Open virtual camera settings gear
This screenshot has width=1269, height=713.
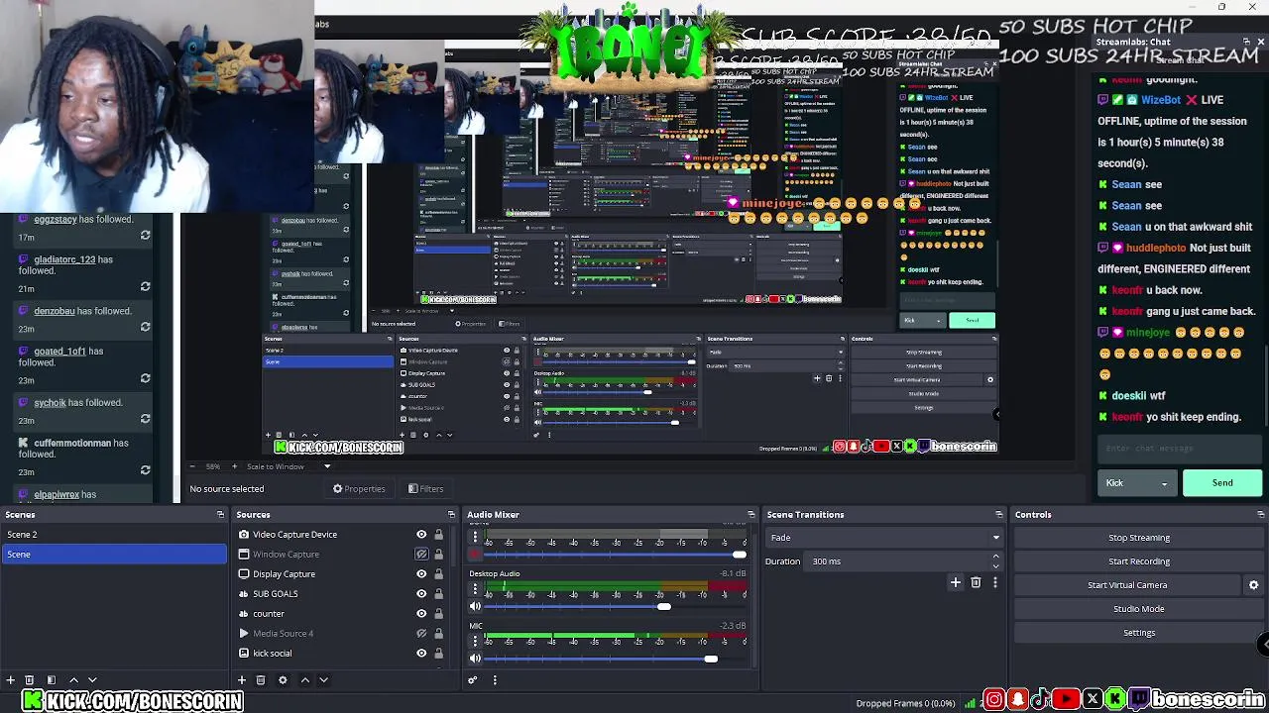pyautogui.click(x=1253, y=585)
